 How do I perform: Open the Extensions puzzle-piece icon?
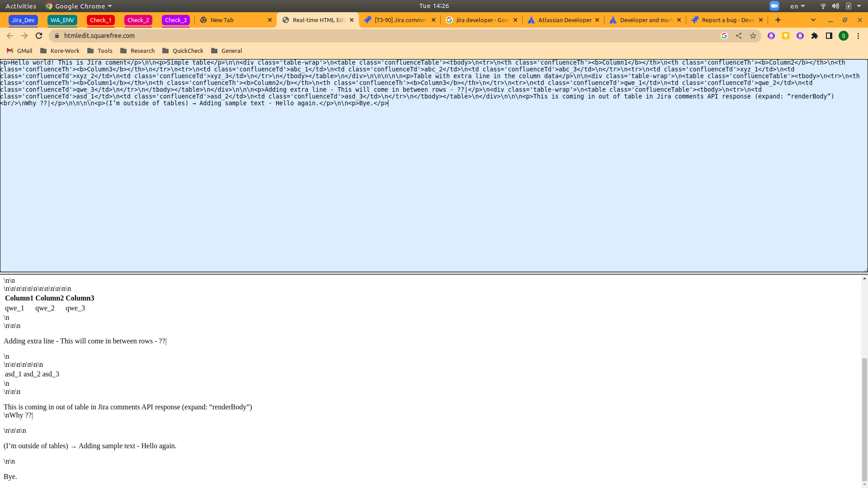(815, 35)
